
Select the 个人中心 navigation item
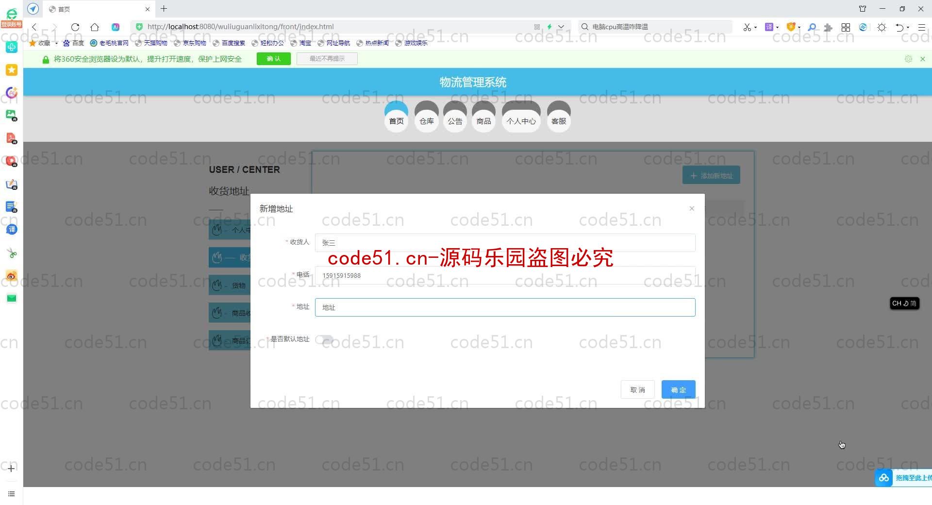tap(521, 117)
